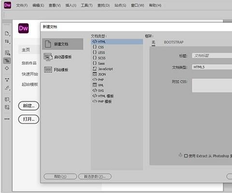Click the 帮助(H) button in dialog

60,177
